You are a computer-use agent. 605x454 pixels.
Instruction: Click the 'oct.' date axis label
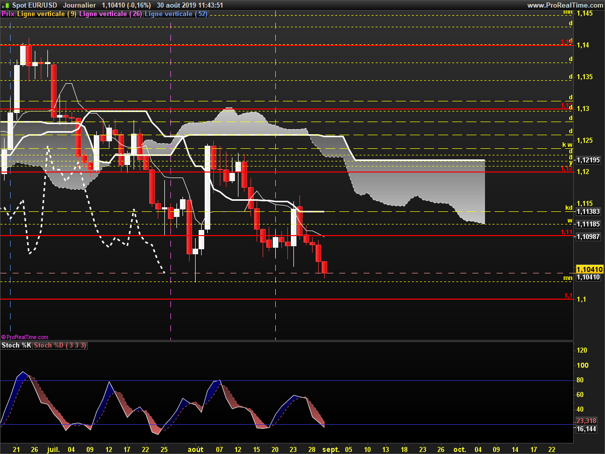459,449
